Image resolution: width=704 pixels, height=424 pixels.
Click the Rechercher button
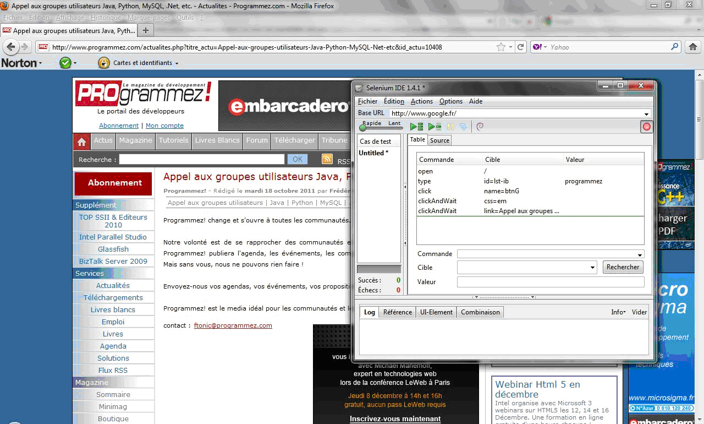(623, 267)
